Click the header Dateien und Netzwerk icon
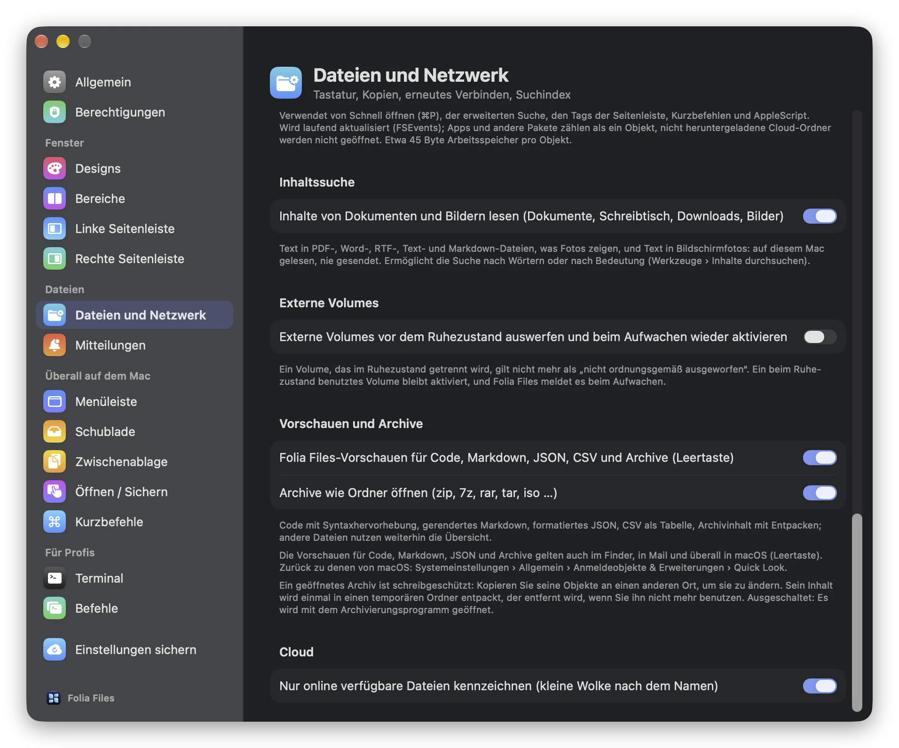Image resolution: width=899 pixels, height=748 pixels. pyautogui.click(x=286, y=83)
